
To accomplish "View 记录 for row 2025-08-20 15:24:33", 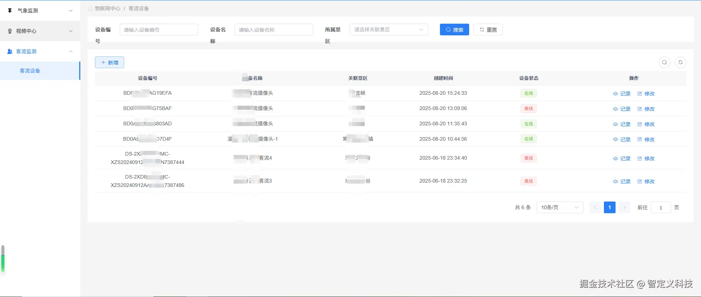I will [x=622, y=94].
